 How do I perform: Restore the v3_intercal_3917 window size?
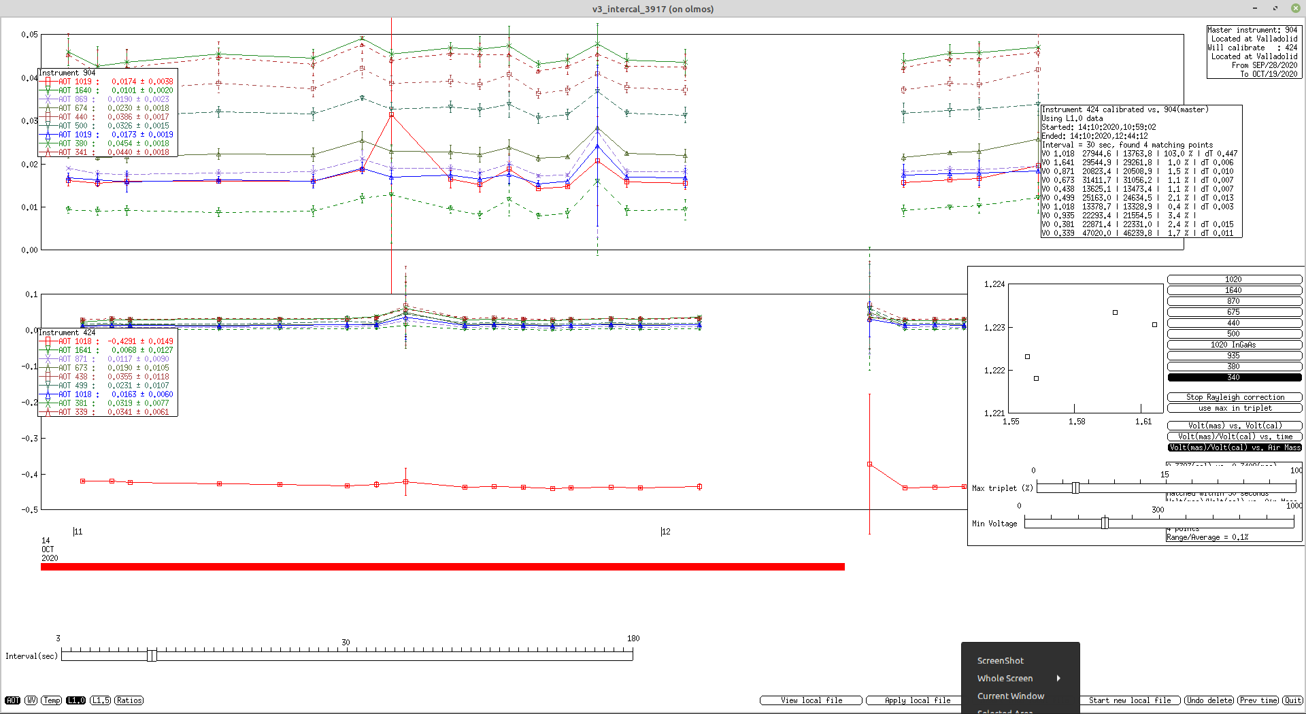tap(1275, 8)
